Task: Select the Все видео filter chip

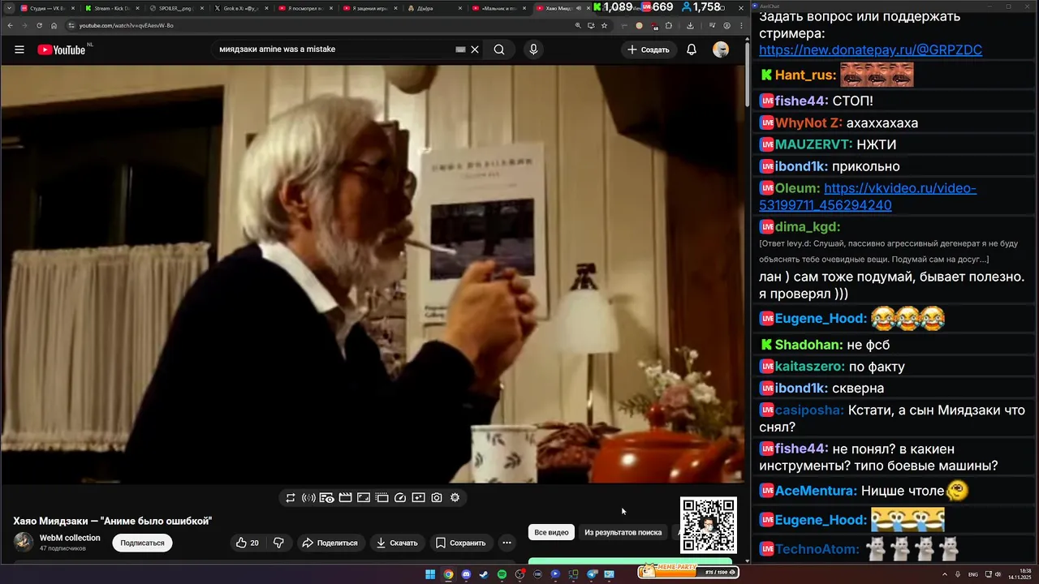Action: [x=551, y=532]
